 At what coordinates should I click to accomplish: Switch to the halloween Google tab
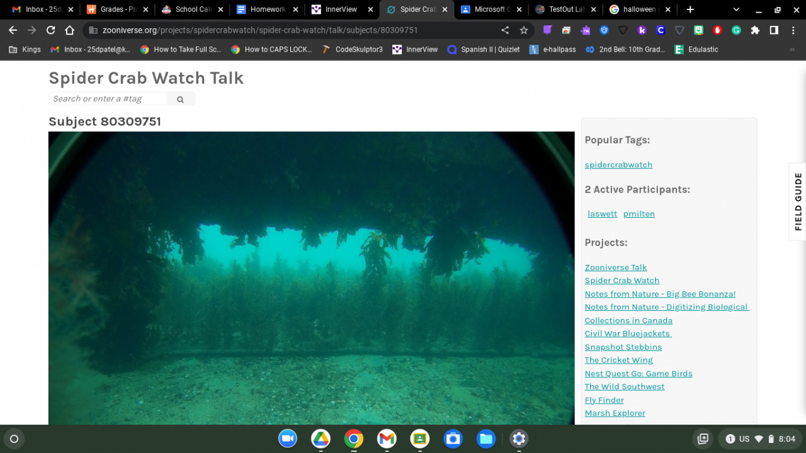click(x=642, y=9)
